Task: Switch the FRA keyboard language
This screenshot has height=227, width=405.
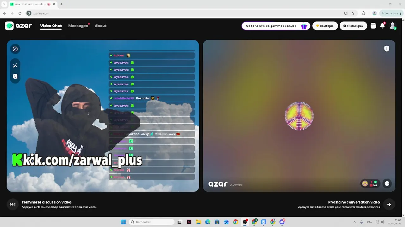Action: [x=369, y=222]
